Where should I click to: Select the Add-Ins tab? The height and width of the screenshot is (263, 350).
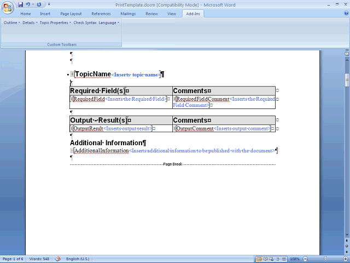tap(193, 14)
